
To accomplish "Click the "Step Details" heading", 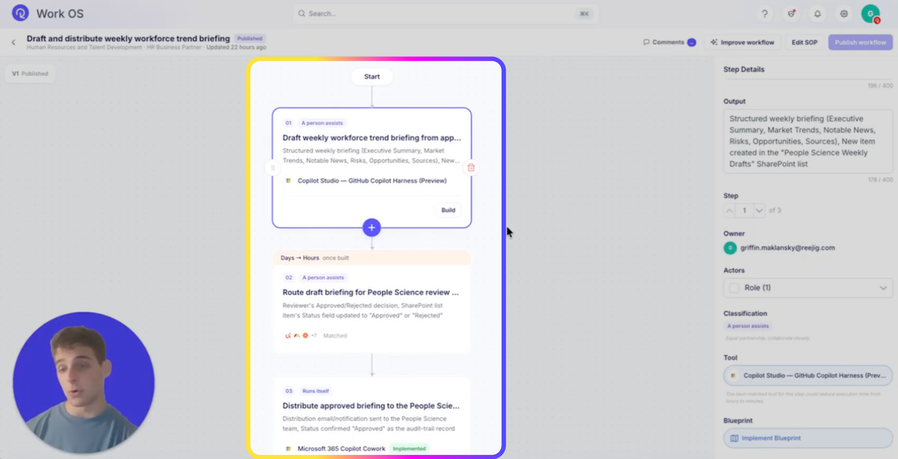I will [744, 69].
